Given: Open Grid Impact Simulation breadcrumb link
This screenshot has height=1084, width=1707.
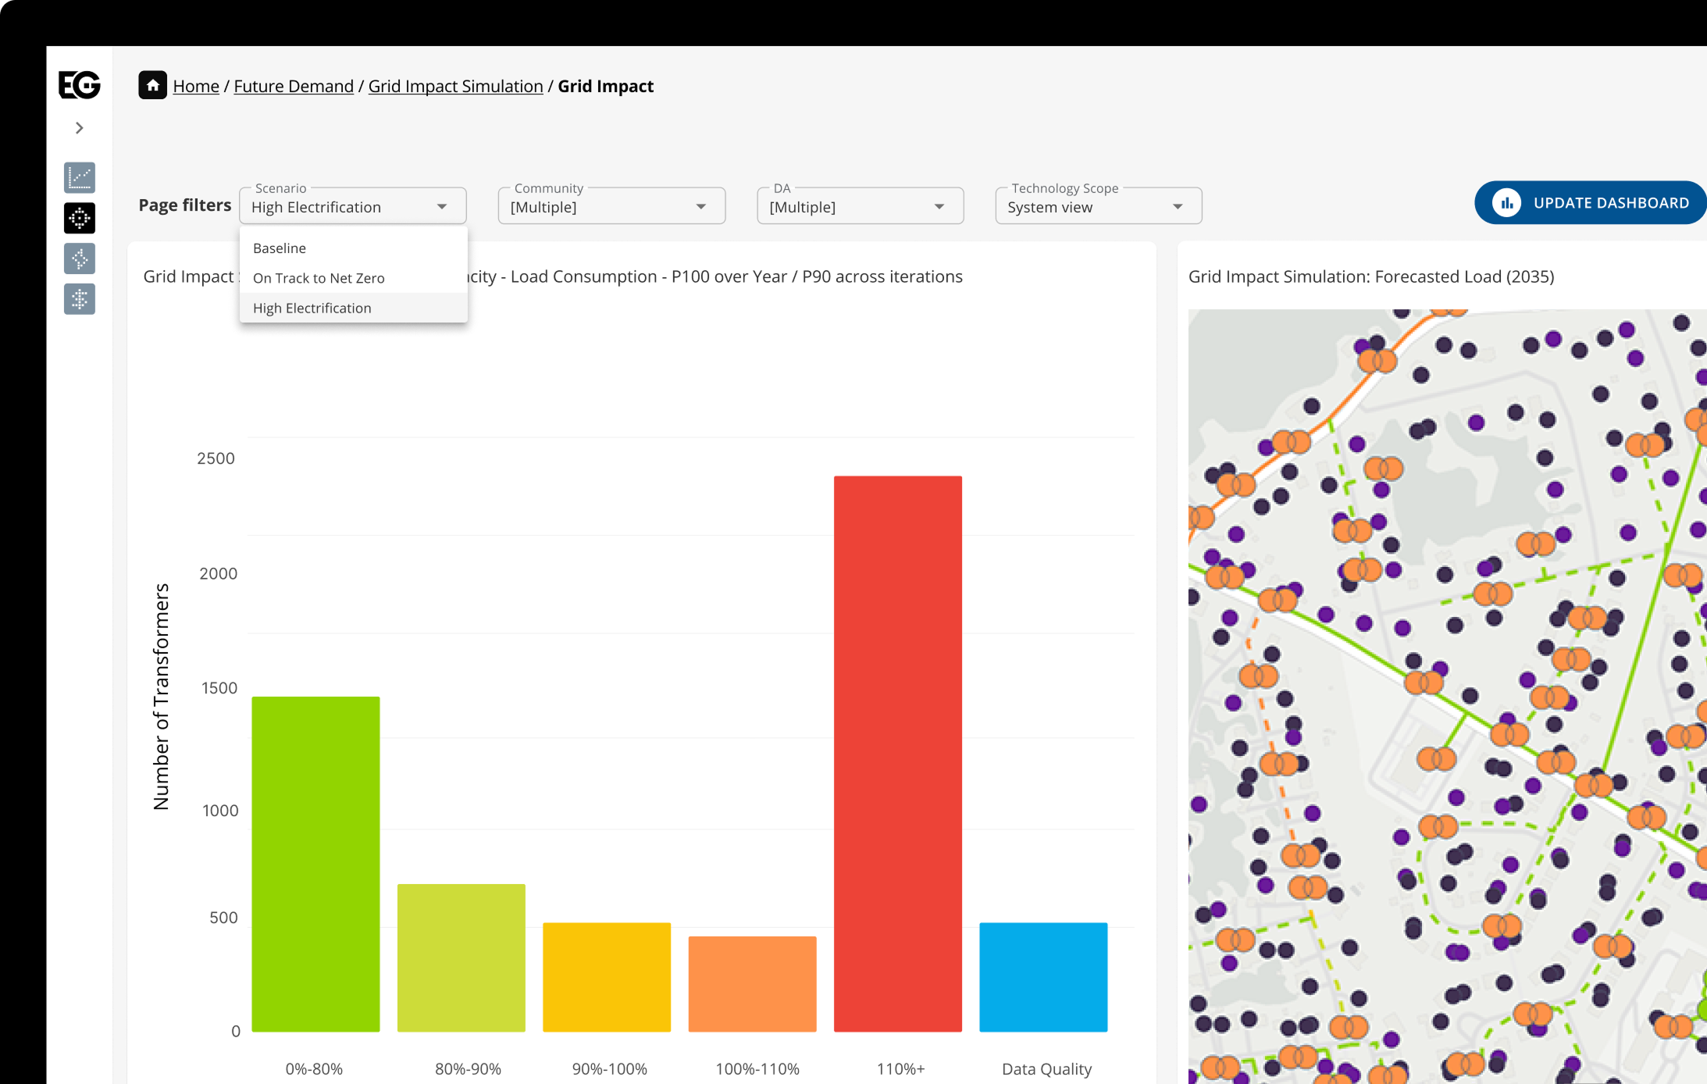Looking at the screenshot, I should pos(455,86).
